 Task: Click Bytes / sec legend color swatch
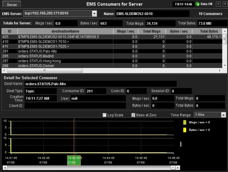point(185,130)
